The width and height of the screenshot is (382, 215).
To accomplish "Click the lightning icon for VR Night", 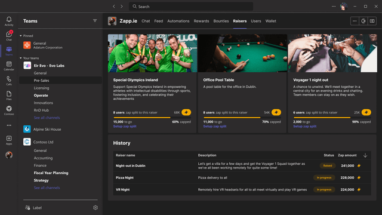I will (359, 190).
